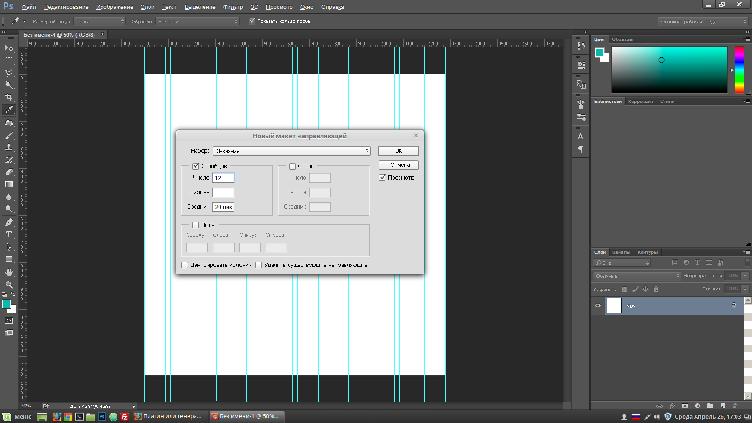Open the Brush Presets panel icon
This screenshot has height=423, width=752.
[x=581, y=117]
